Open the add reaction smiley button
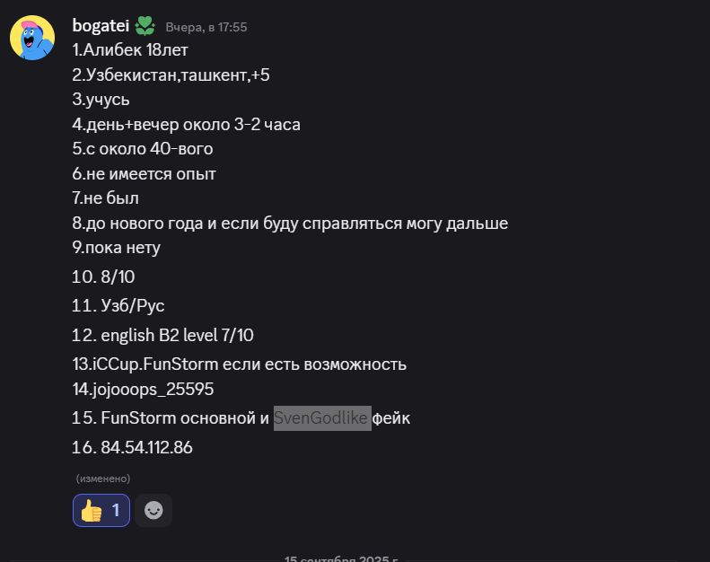 pyautogui.click(x=153, y=510)
